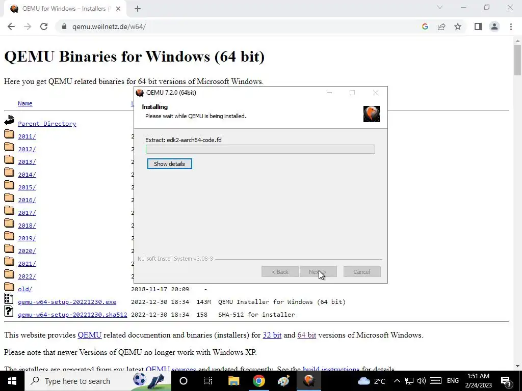Open the browser side panel
Viewport: 522px width, 391px height.
pos(478,26)
